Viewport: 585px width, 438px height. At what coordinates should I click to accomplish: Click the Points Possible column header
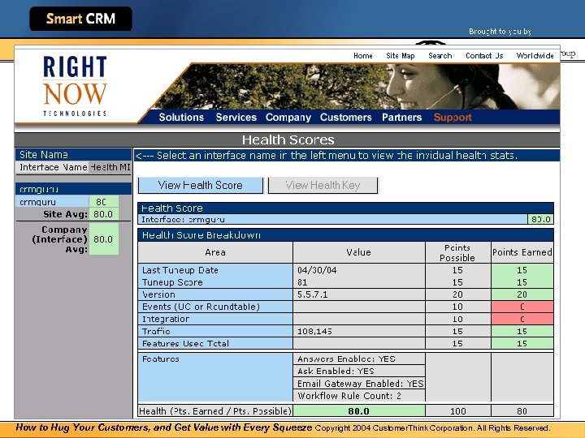tap(457, 252)
